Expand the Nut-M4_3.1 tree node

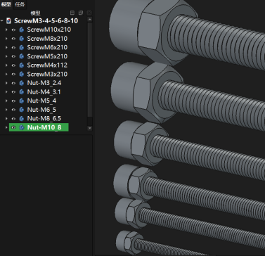click(x=6, y=92)
